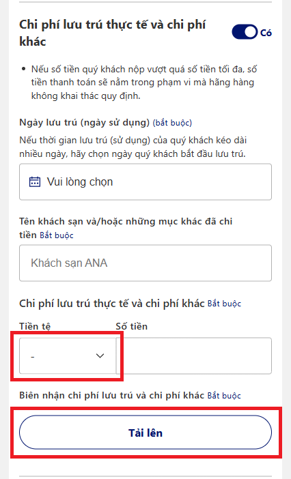
Task: Click "Bắt buộc" beside the hotel name label
Action: coord(57,235)
